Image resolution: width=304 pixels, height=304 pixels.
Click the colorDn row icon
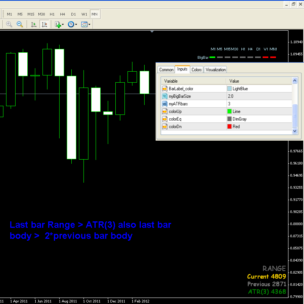point(165,126)
